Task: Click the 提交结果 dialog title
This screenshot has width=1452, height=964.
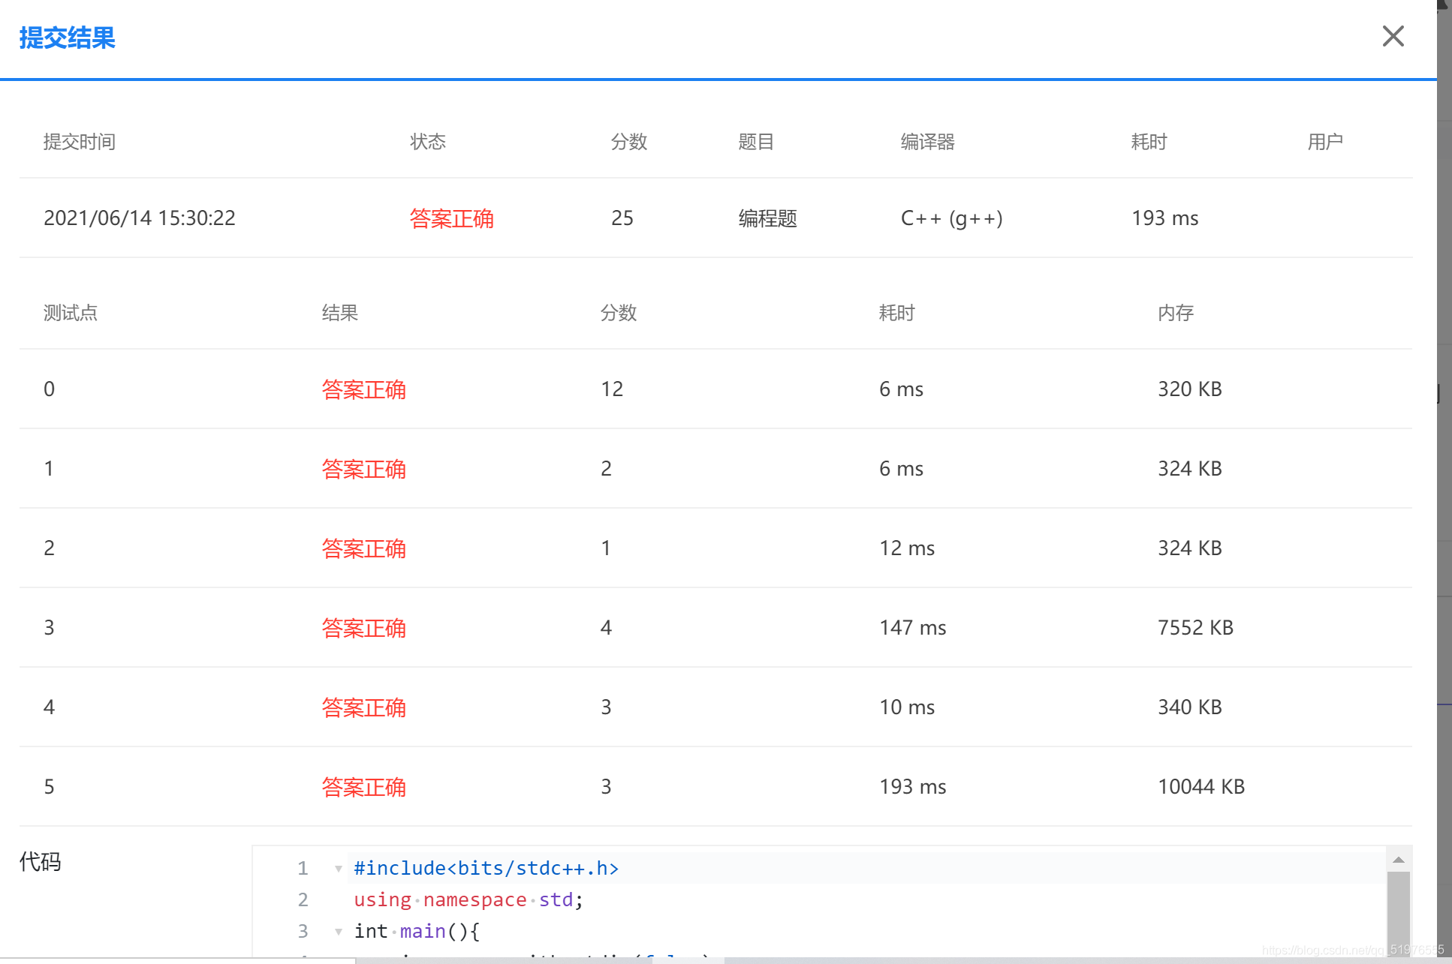Action: pos(68,38)
